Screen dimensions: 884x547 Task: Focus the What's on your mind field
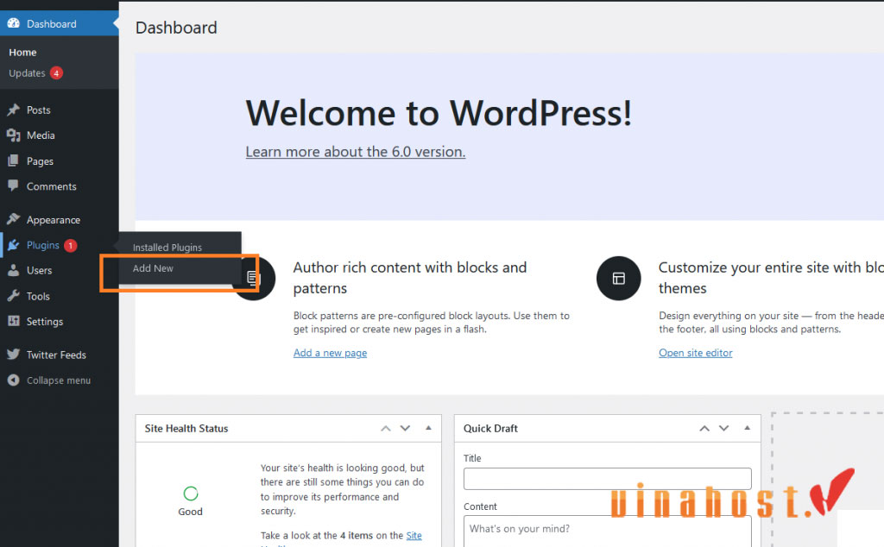pos(607,531)
